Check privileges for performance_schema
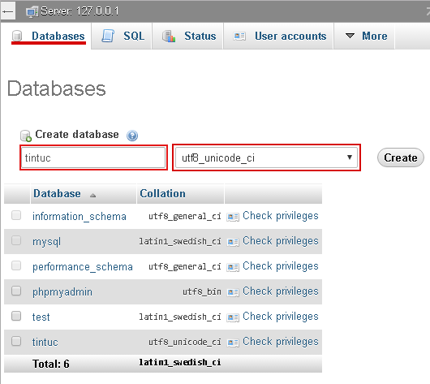The height and width of the screenshot is (384, 430). pyautogui.click(x=280, y=266)
